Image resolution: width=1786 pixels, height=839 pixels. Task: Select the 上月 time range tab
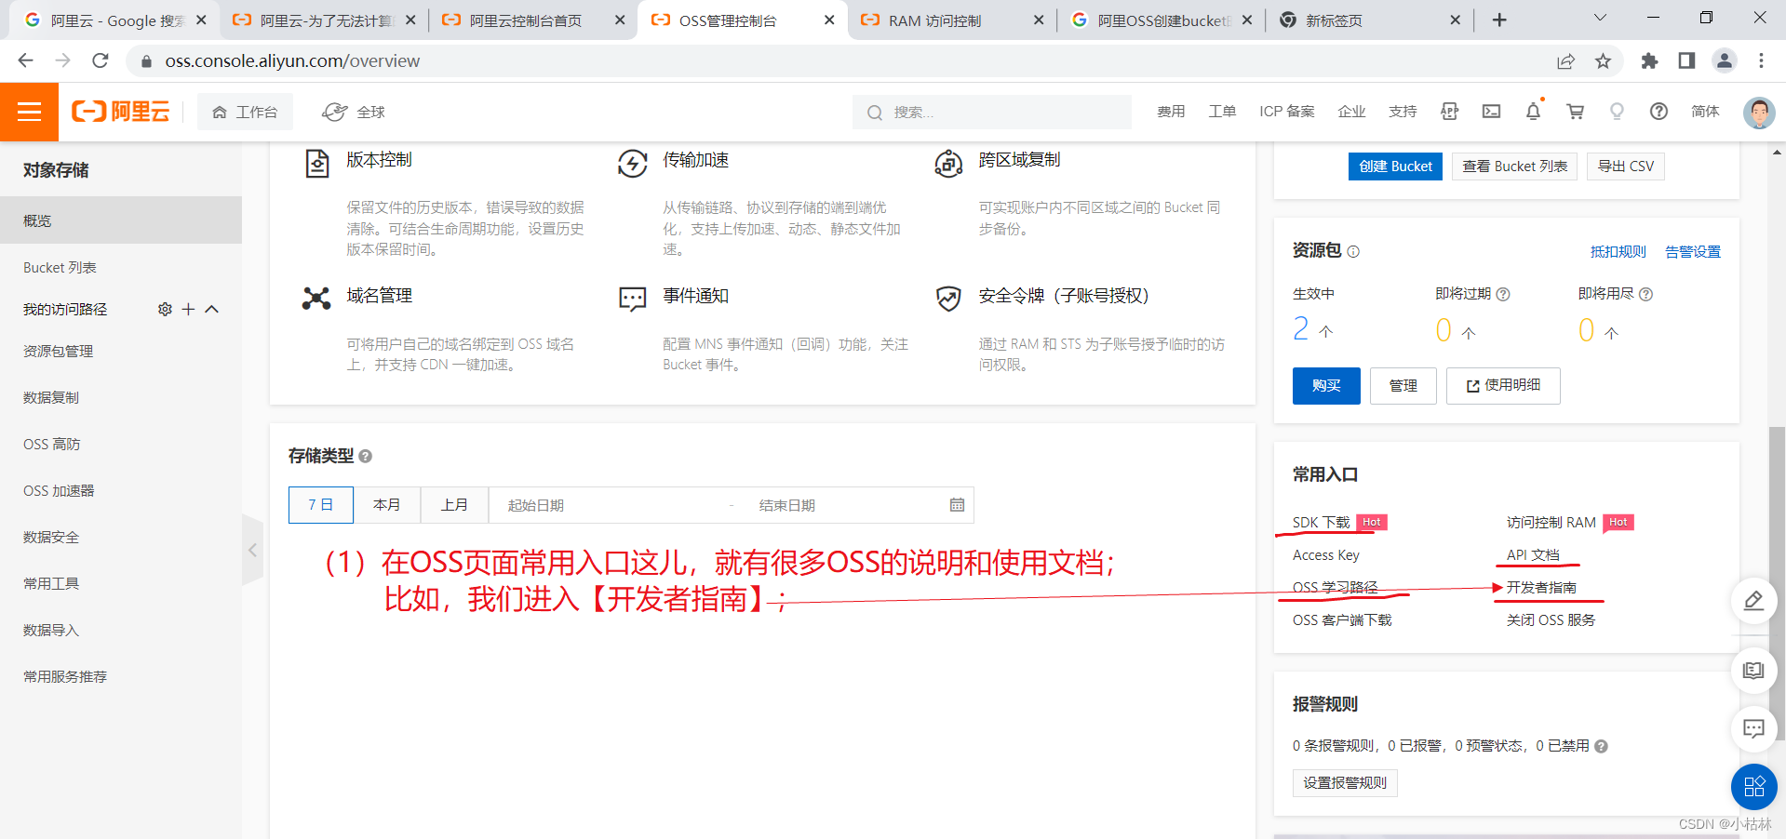(454, 504)
